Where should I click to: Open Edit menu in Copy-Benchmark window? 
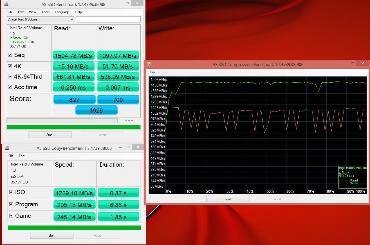[x=22, y=156]
